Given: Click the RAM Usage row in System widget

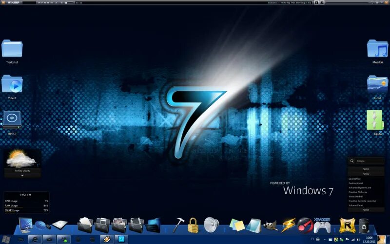Looking at the screenshot, I should [26, 205].
